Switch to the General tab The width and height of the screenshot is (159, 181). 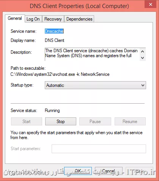coord(15,18)
